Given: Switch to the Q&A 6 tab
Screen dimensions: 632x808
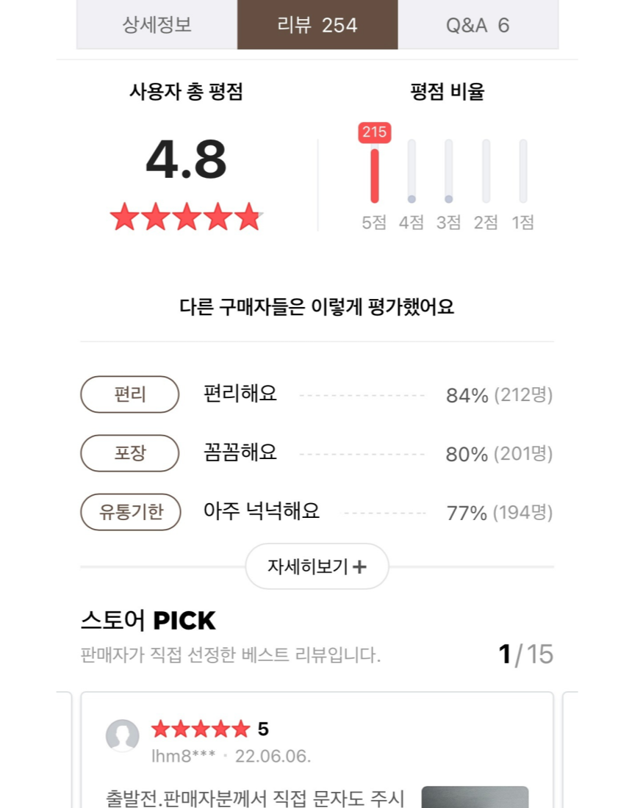Looking at the screenshot, I should pyautogui.click(x=478, y=25).
